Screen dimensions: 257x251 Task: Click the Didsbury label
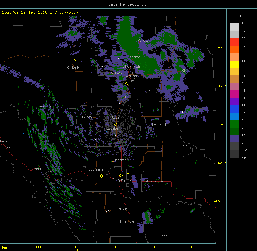(x=114, y=128)
